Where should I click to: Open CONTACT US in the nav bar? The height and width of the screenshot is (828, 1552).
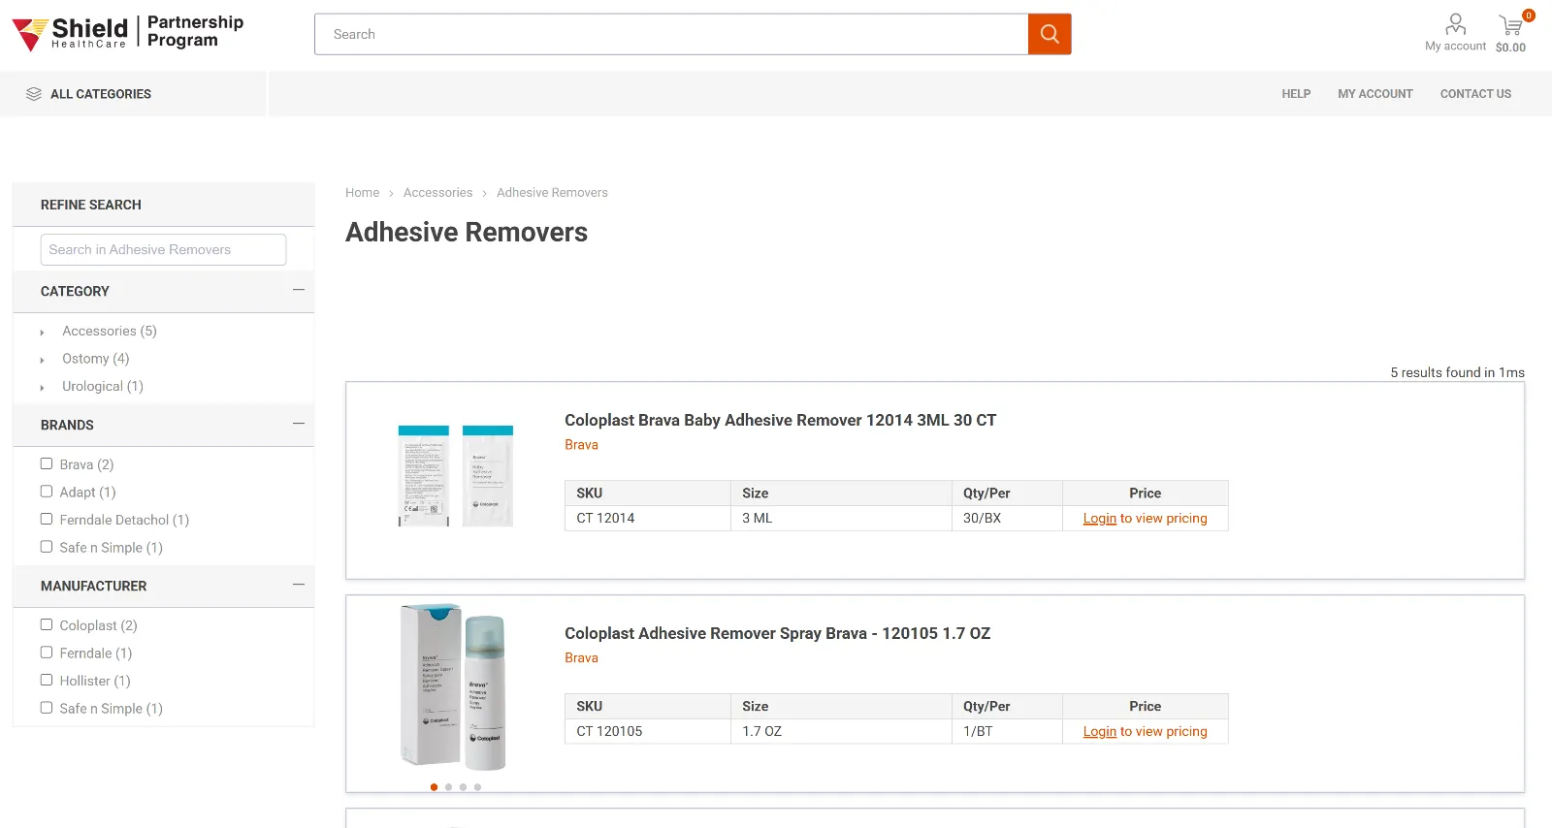tap(1475, 94)
